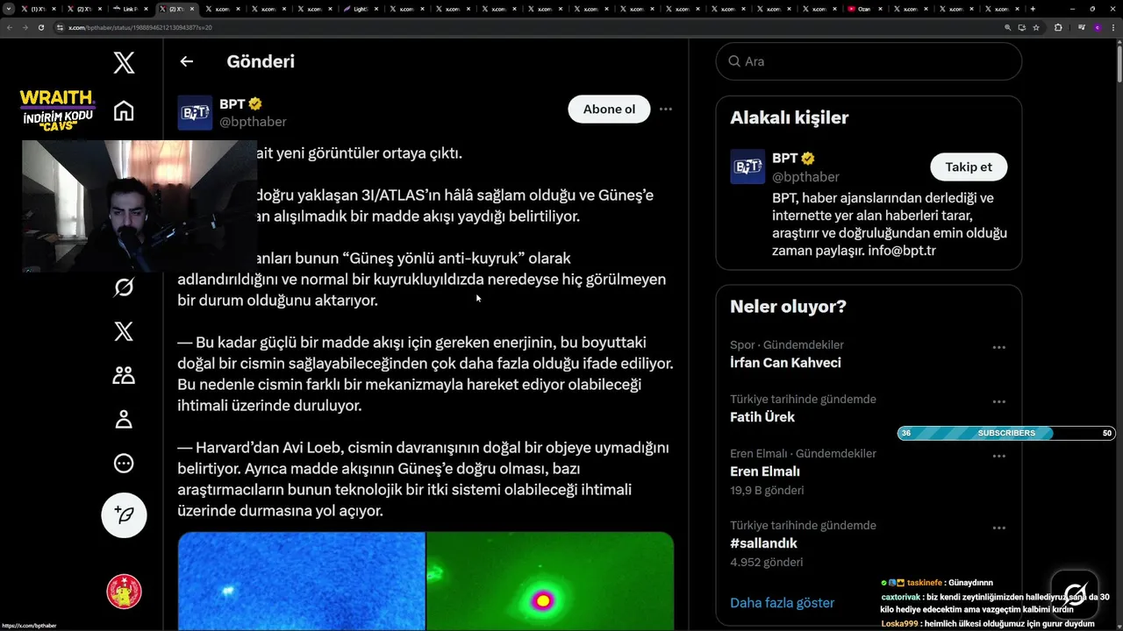The image size is (1123, 631).
Task: Open the green post image
Action: (x=550, y=581)
